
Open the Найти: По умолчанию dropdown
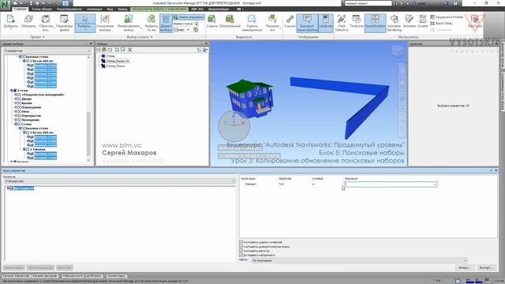(359, 260)
